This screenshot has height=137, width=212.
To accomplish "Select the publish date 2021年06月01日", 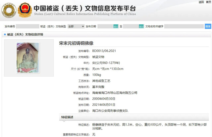I will pos(104,105).
